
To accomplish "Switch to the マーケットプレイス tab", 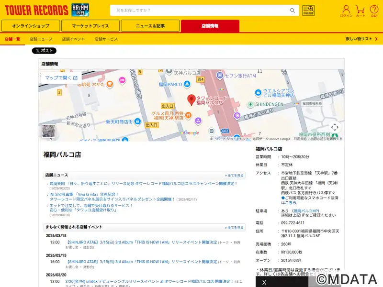I will click(x=90, y=26).
